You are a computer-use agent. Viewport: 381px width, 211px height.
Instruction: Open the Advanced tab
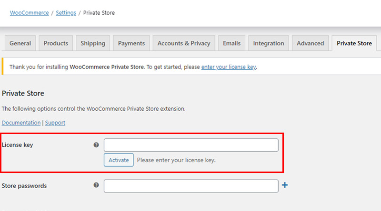tap(311, 43)
